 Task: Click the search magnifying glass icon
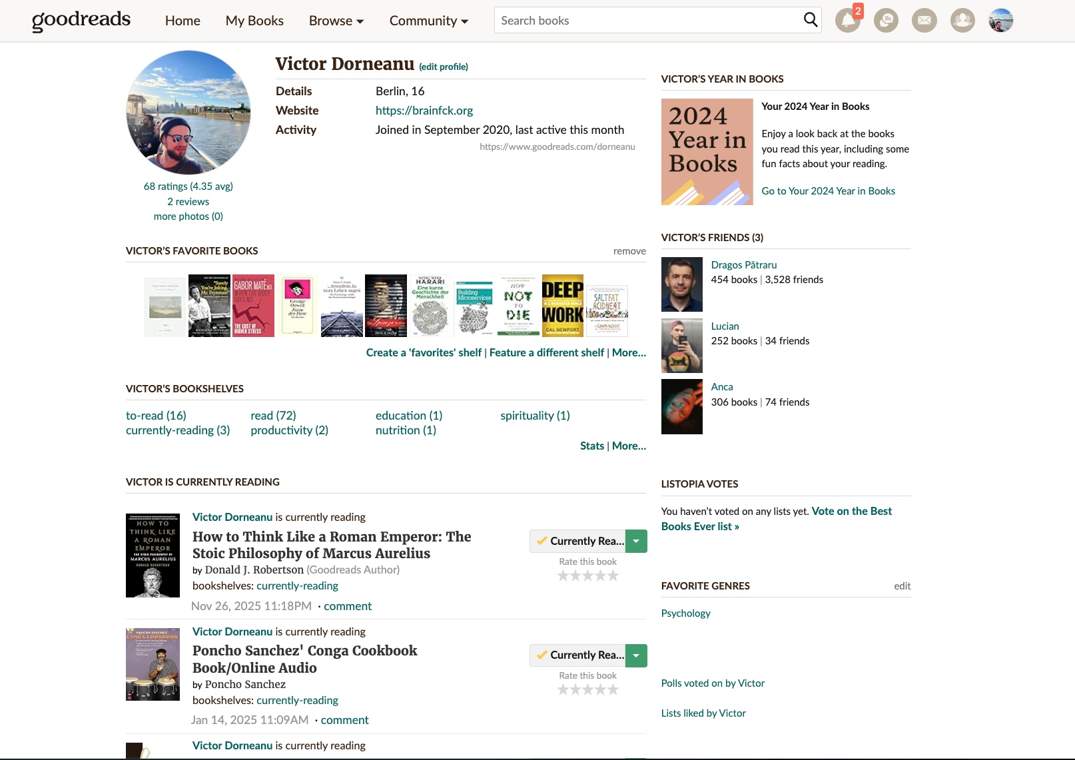click(x=810, y=20)
